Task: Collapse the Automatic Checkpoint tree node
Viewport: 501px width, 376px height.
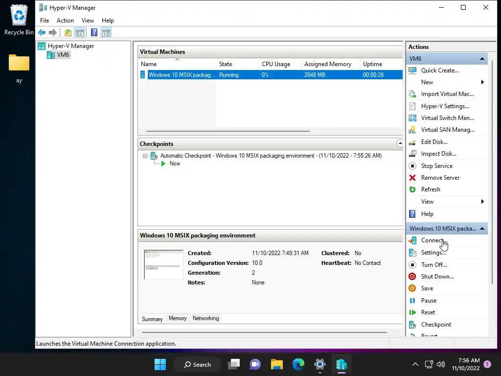Action: (145, 156)
